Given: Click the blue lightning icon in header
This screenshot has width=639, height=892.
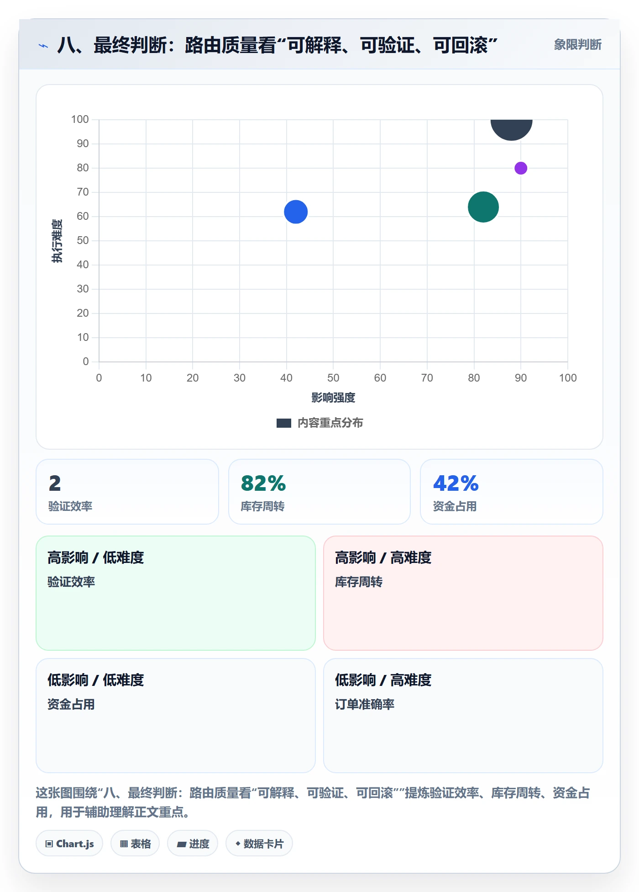Looking at the screenshot, I should click(43, 46).
